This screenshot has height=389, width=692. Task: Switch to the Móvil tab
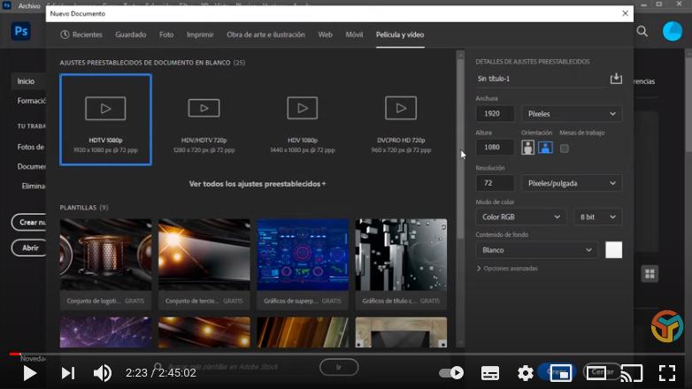(x=354, y=34)
